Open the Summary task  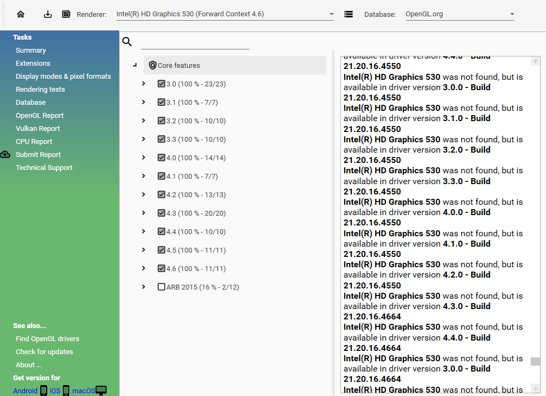point(30,50)
